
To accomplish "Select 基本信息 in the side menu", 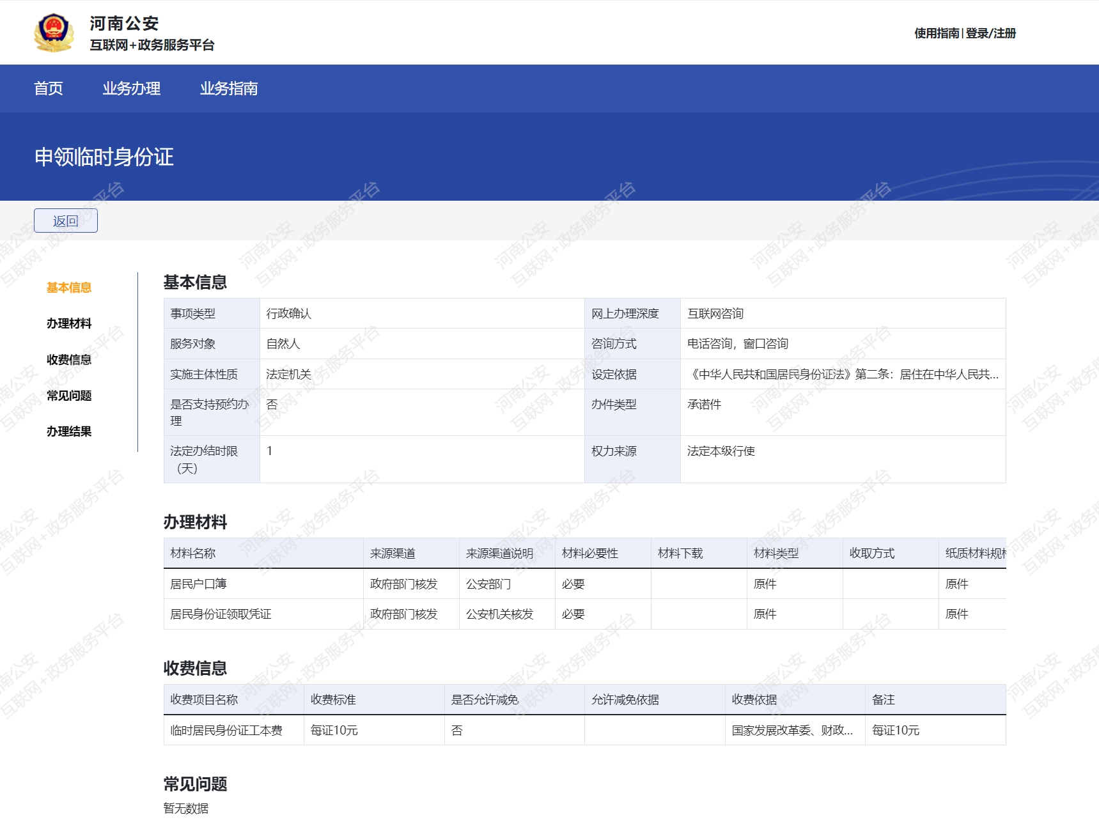I will click(x=69, y=288).
